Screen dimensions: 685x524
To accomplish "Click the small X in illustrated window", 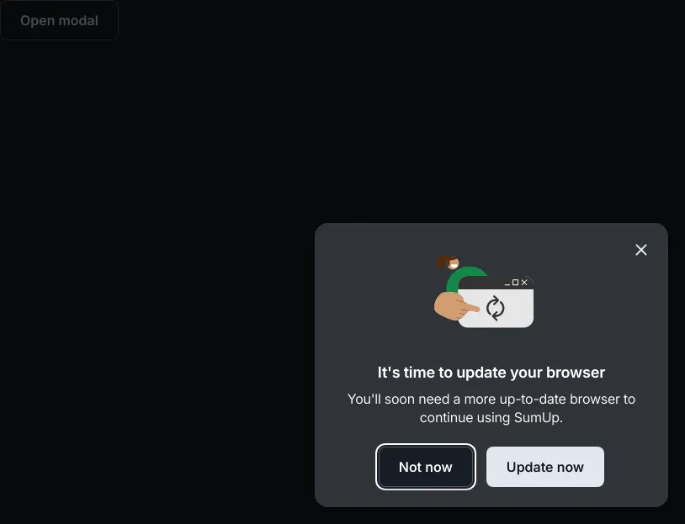I will pyautogui.click(x=524, y=283).
